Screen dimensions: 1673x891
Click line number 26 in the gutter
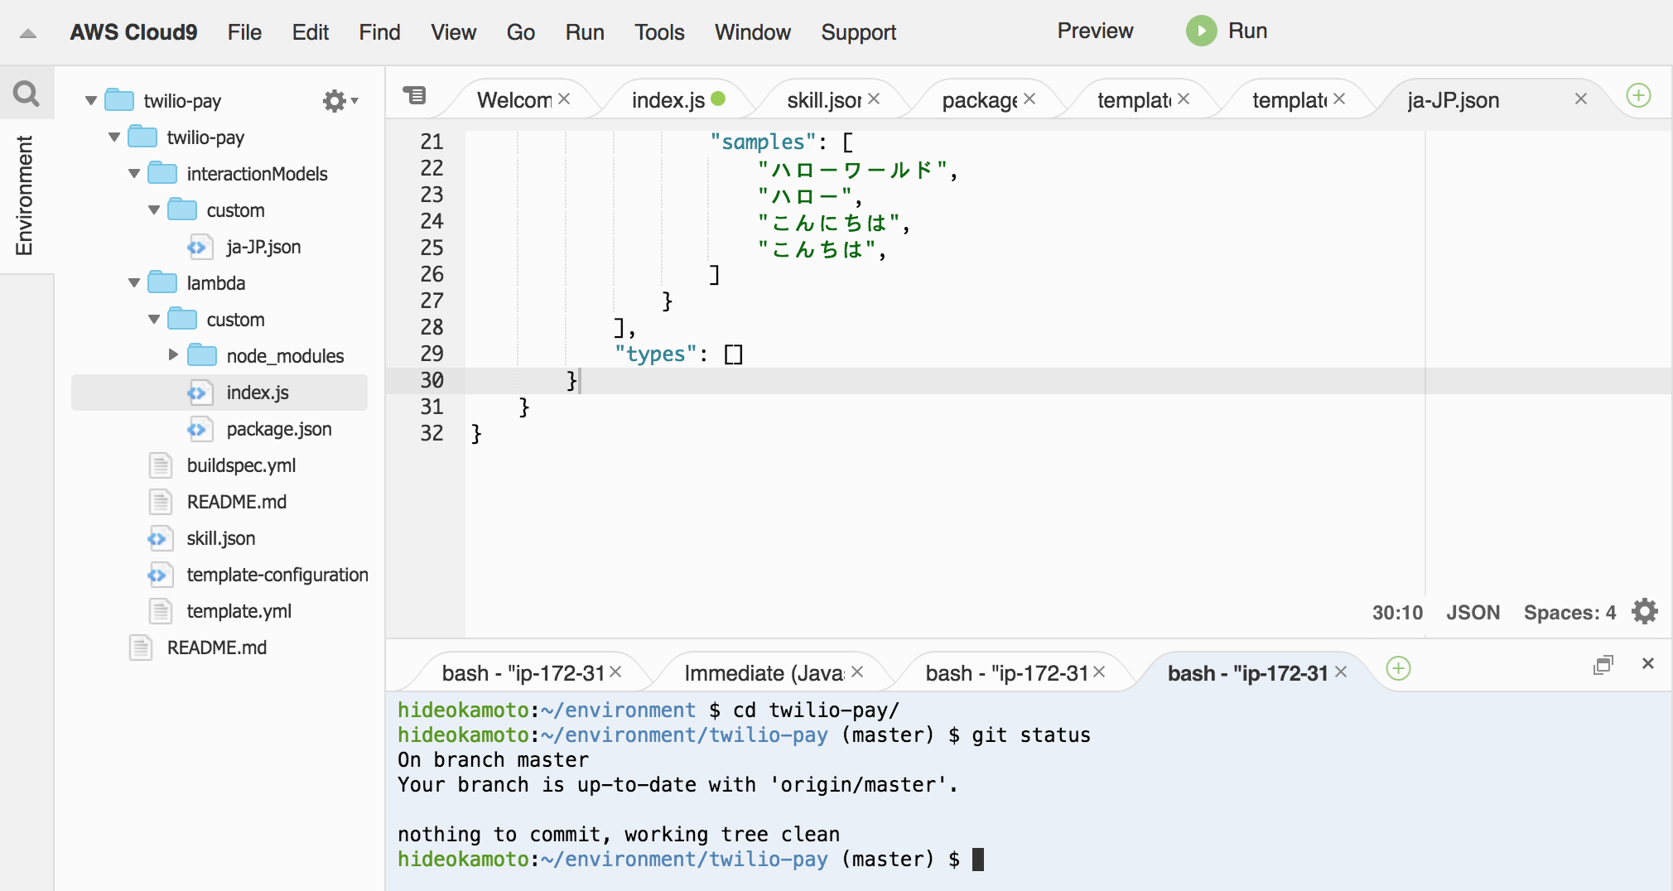click(x=432, y=274)
